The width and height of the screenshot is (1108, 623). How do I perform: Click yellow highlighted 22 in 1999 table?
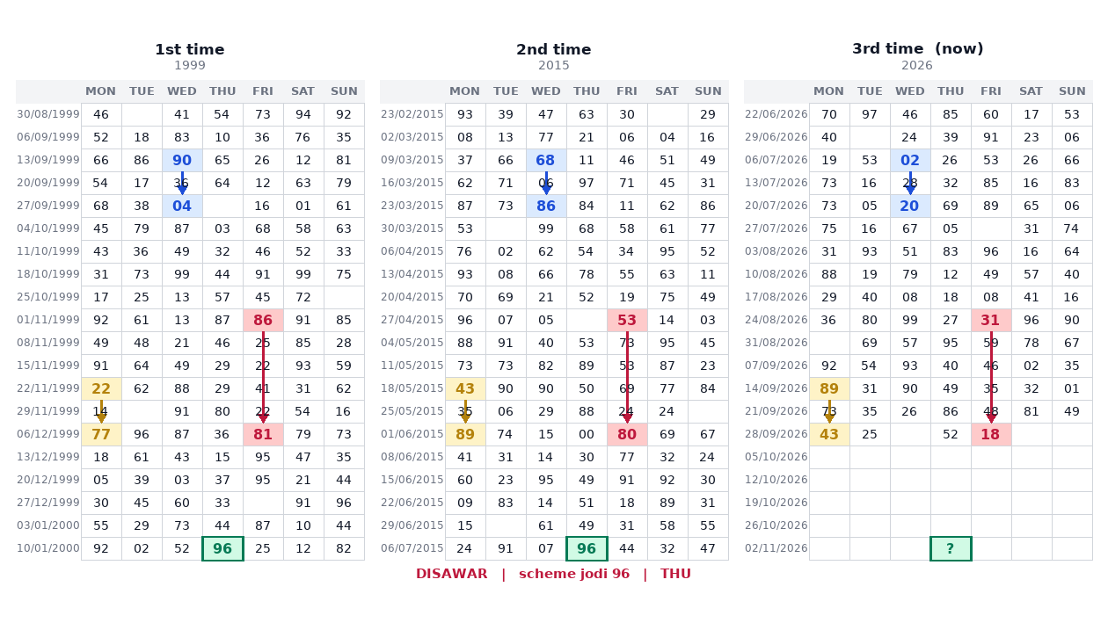pos(101,388)
